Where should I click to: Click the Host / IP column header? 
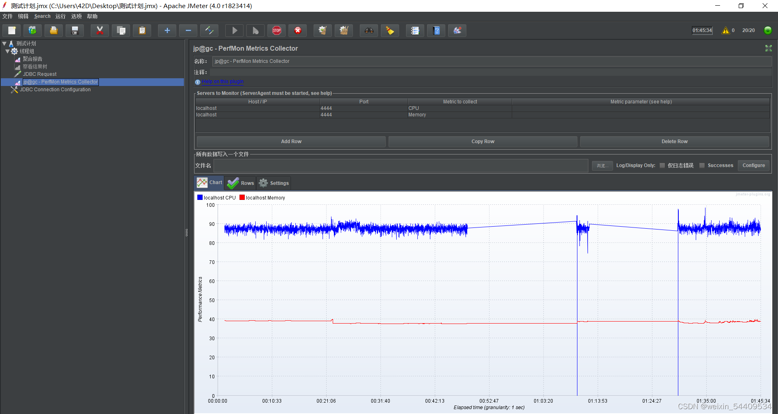[x=257, y=102]
